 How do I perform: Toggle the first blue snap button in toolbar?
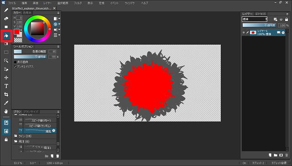click(6, 123)
